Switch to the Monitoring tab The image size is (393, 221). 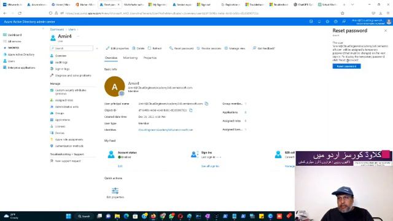click(x=130, y=58)
